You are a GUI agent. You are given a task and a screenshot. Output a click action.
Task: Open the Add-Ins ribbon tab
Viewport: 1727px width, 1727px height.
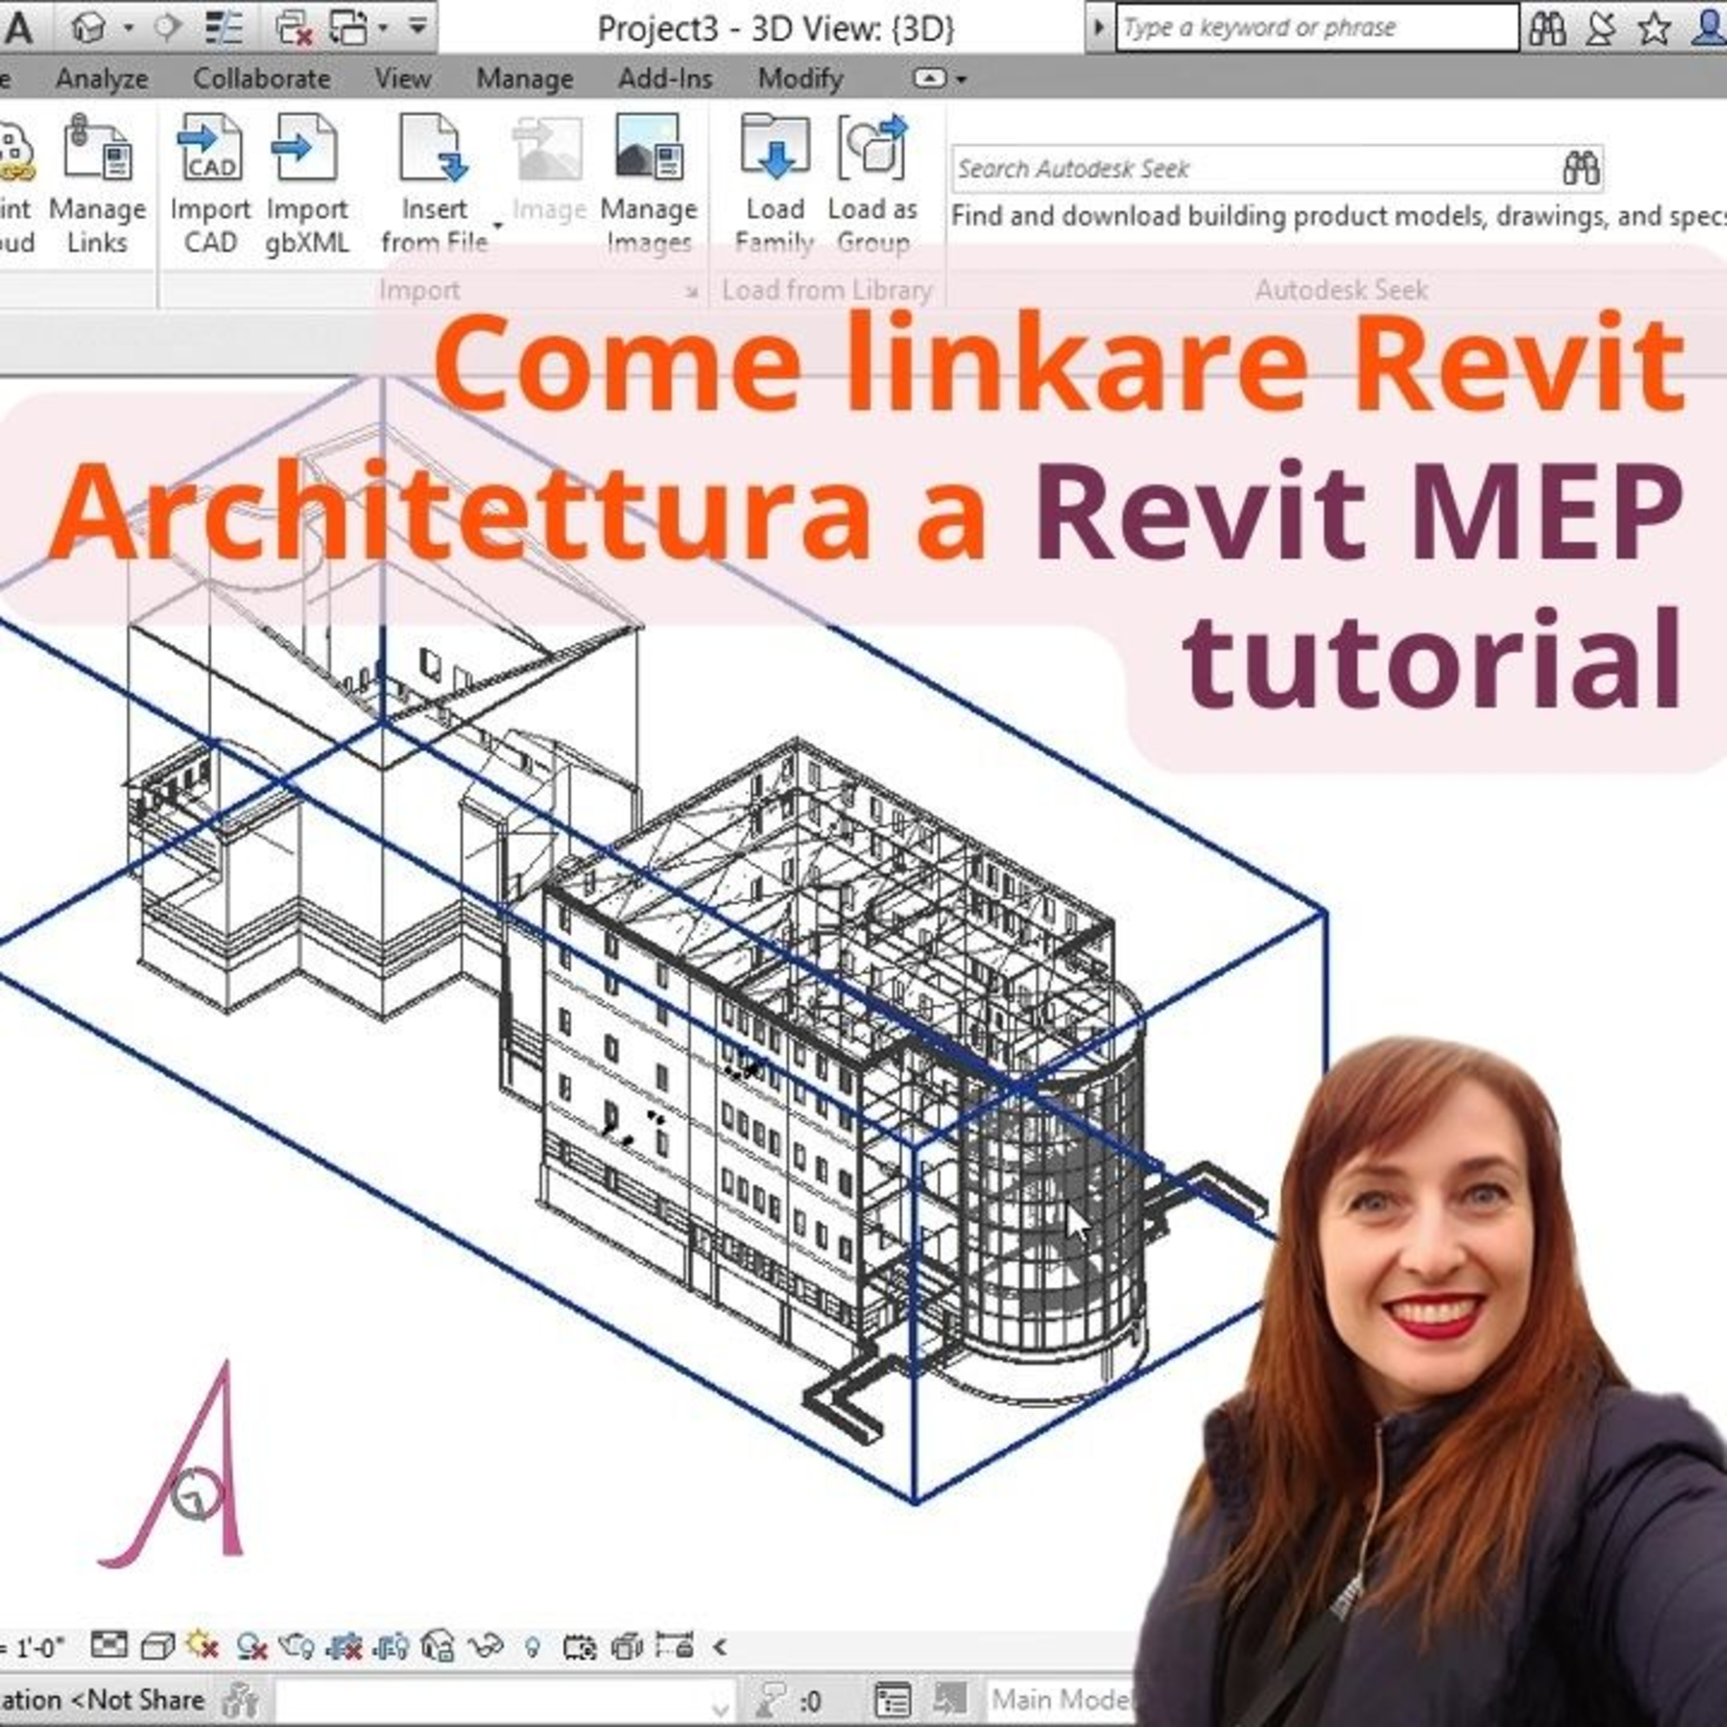[x=666, y=79]
